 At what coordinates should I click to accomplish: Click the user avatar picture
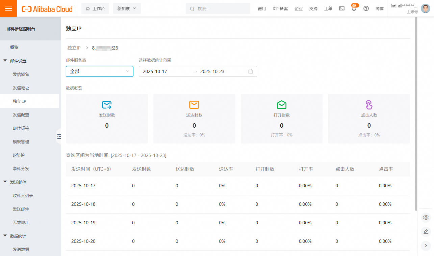coord(426,8)
